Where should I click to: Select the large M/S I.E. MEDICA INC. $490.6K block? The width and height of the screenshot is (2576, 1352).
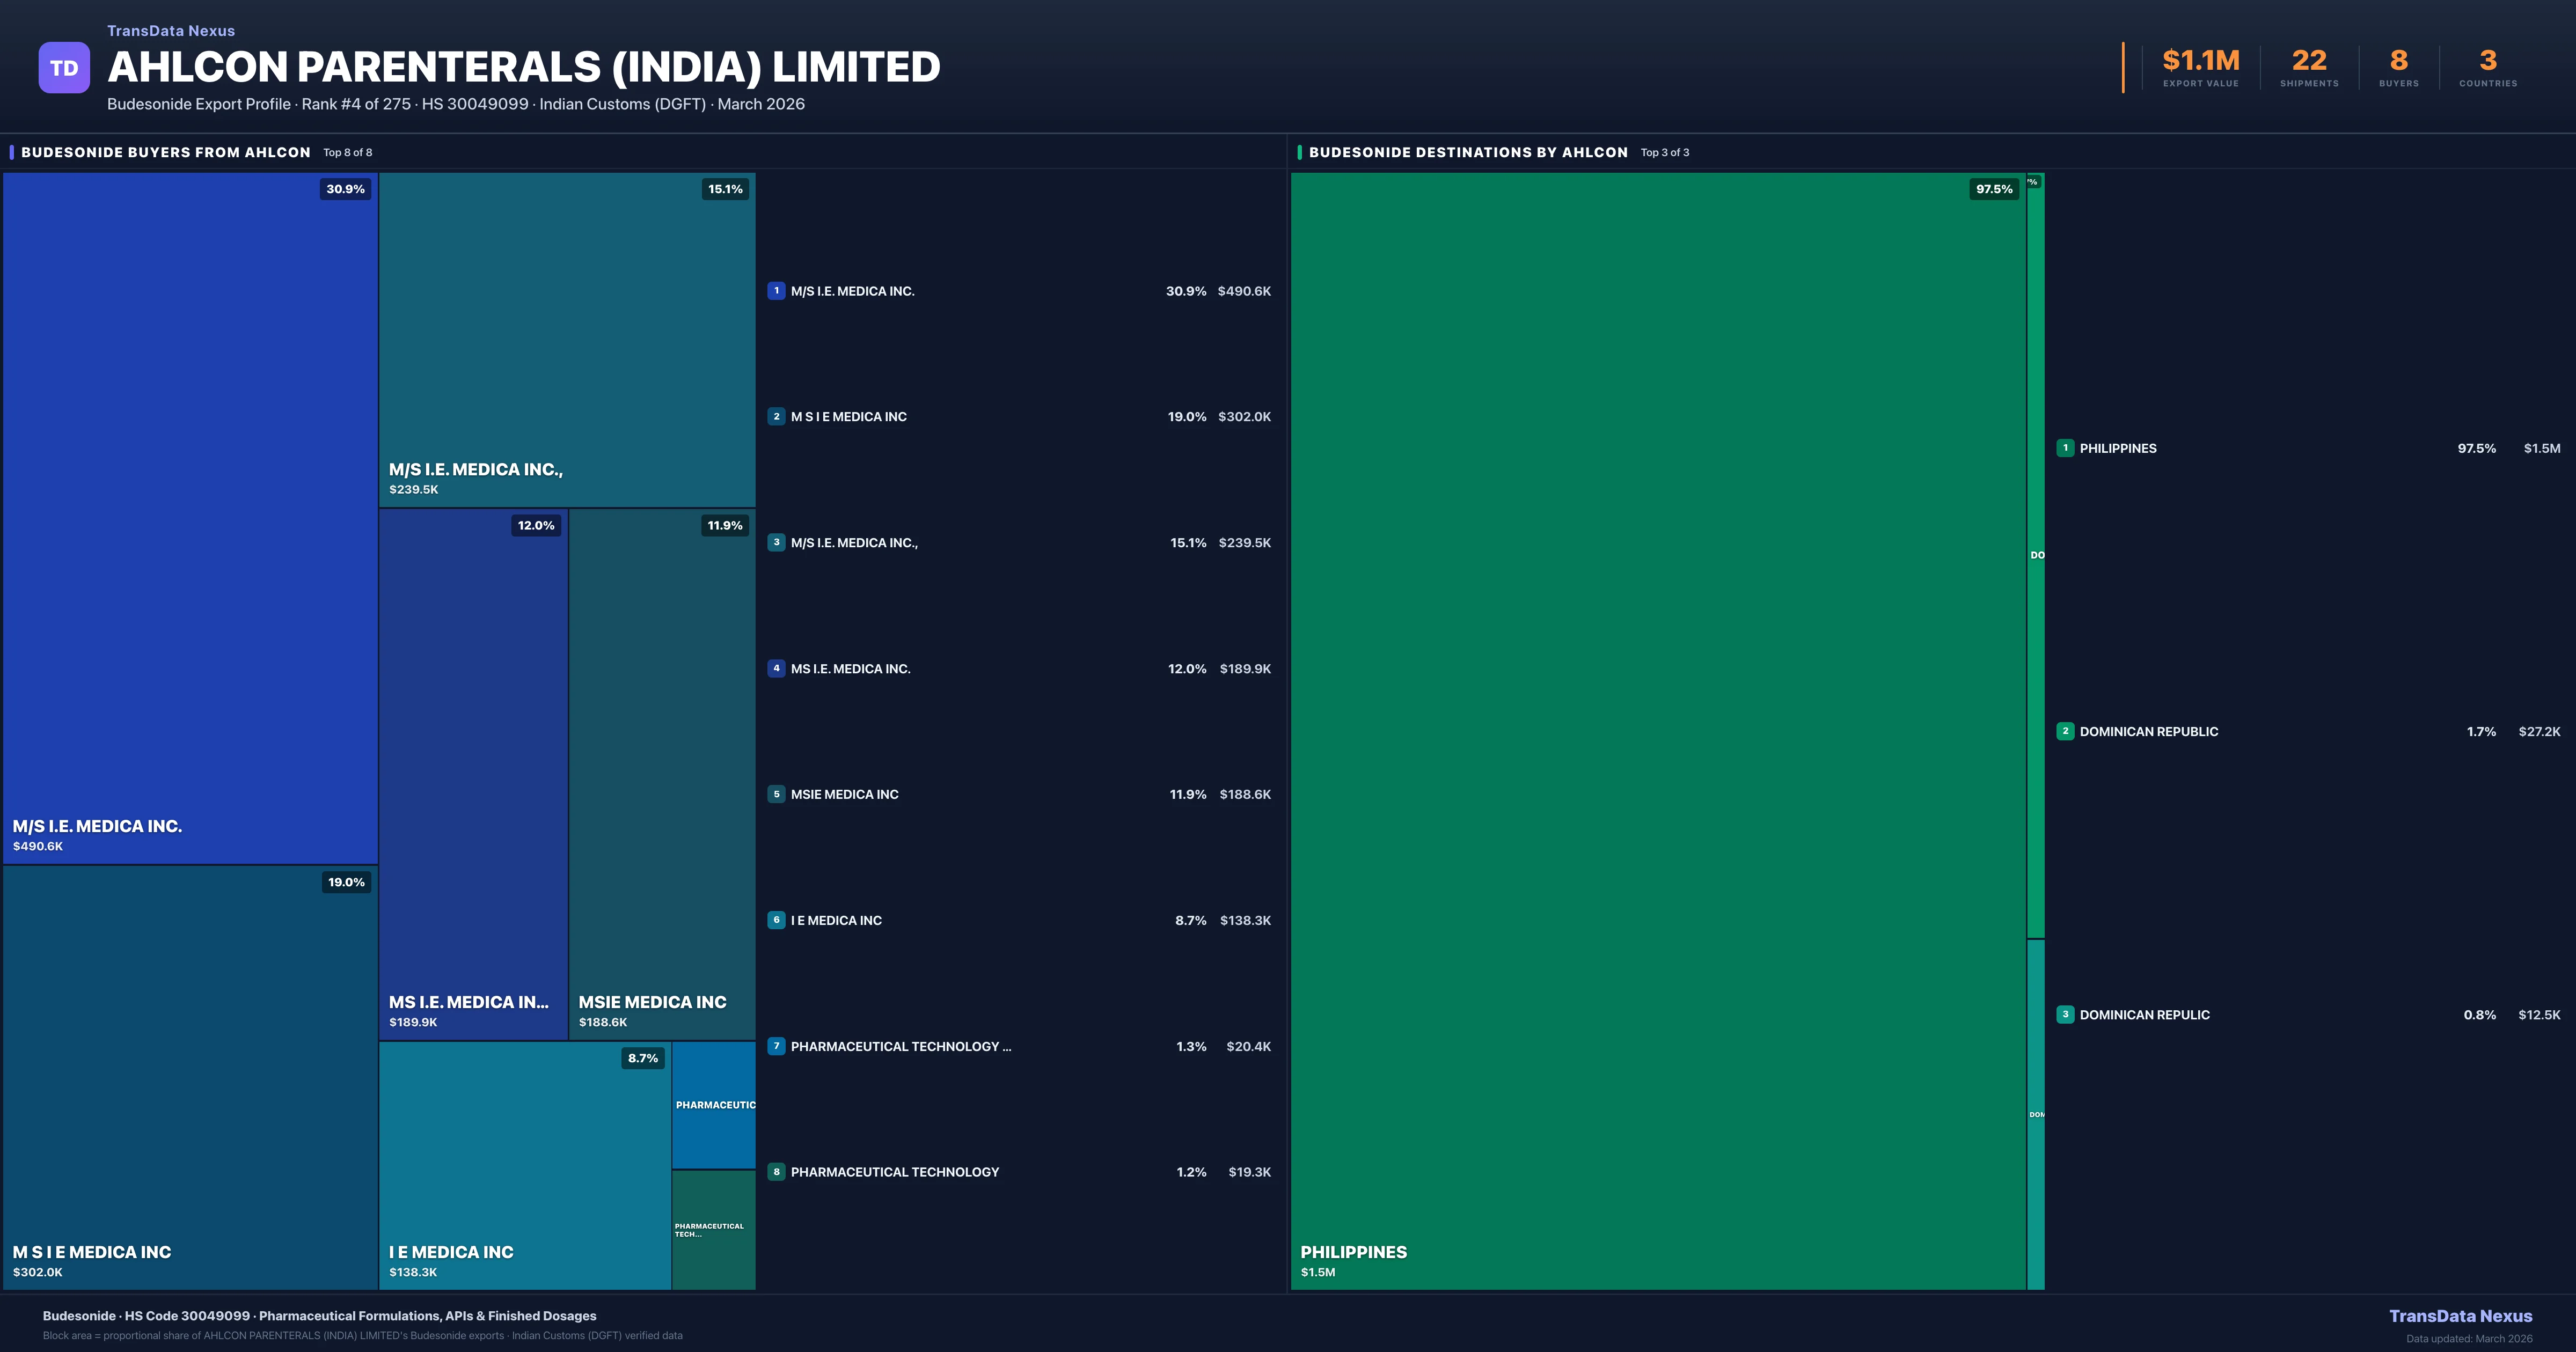[190, 518]
